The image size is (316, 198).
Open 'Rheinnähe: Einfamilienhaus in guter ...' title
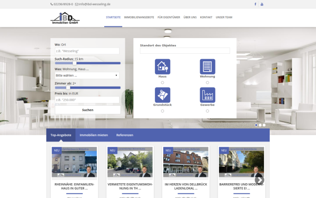[x=74, y=186]
